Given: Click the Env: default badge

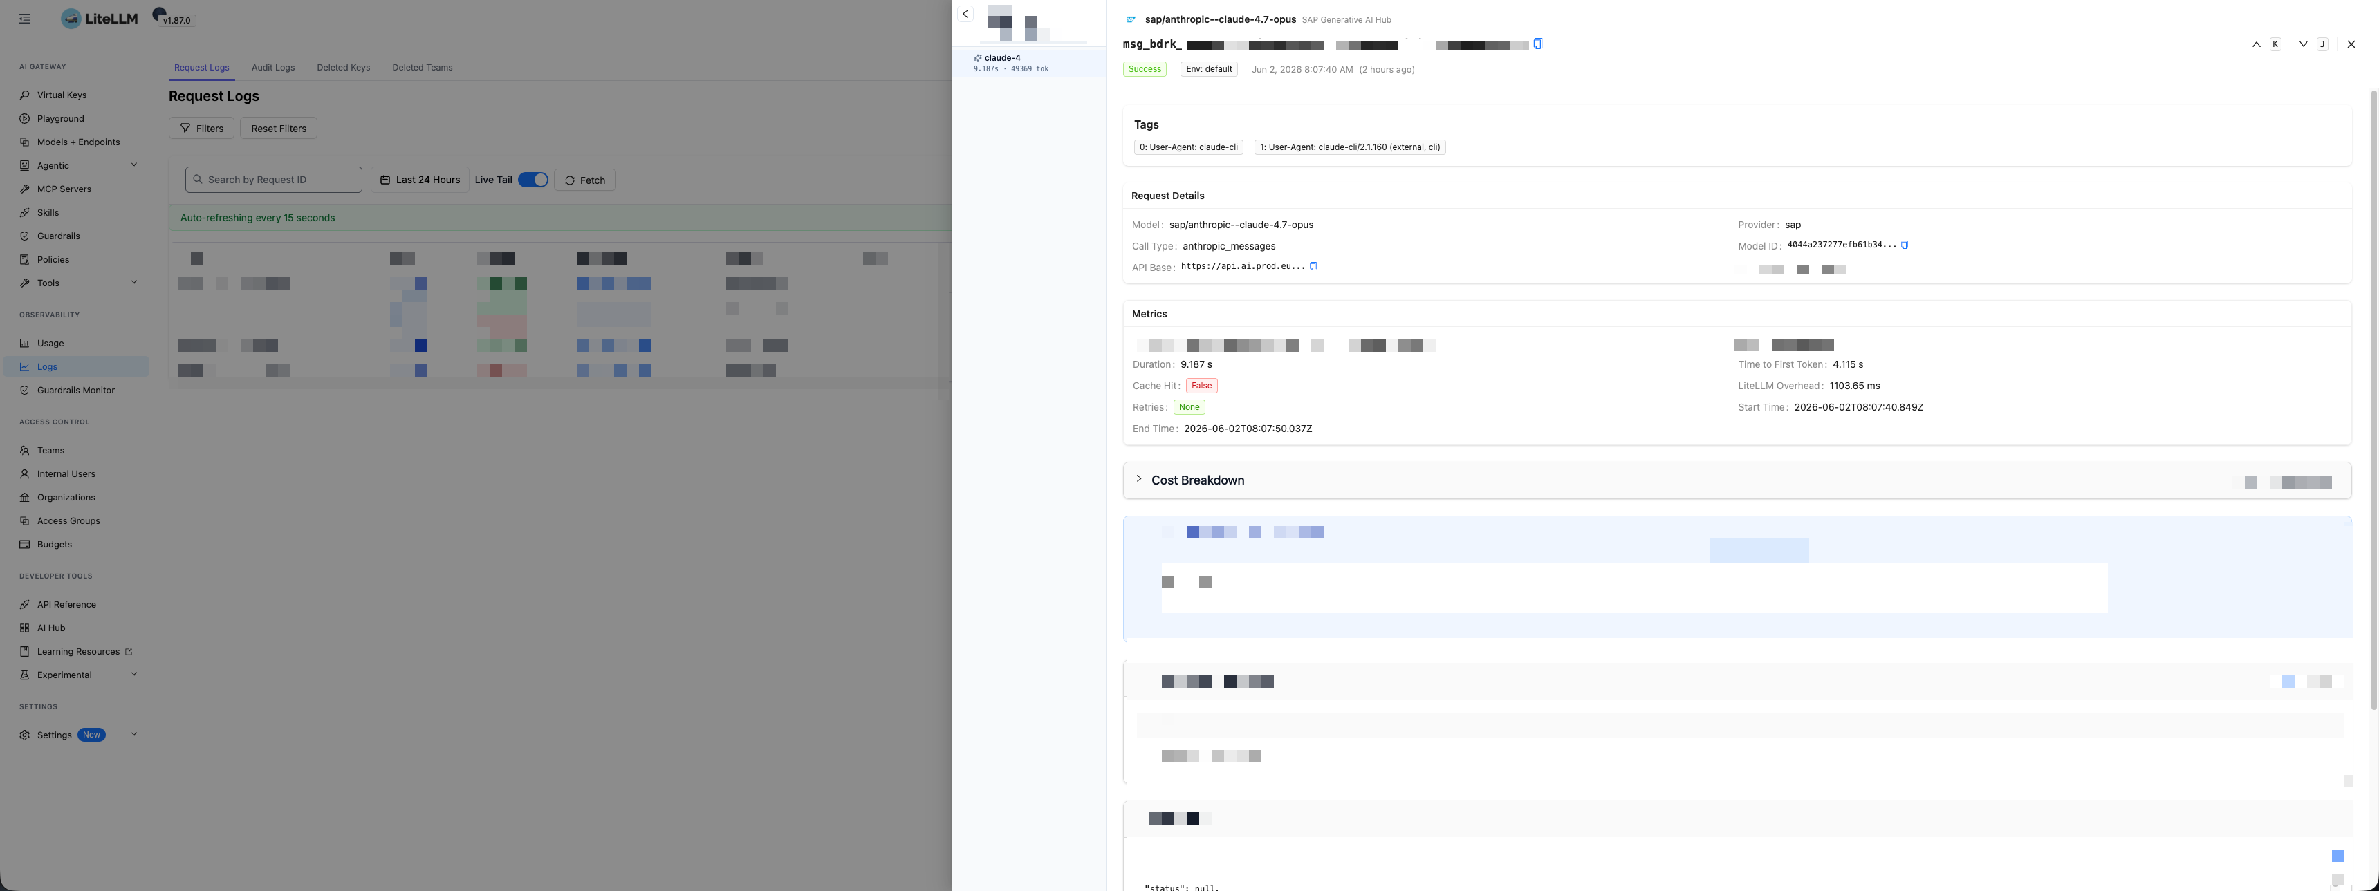Looking at the screenshot, I should (x=1209, y=69).
